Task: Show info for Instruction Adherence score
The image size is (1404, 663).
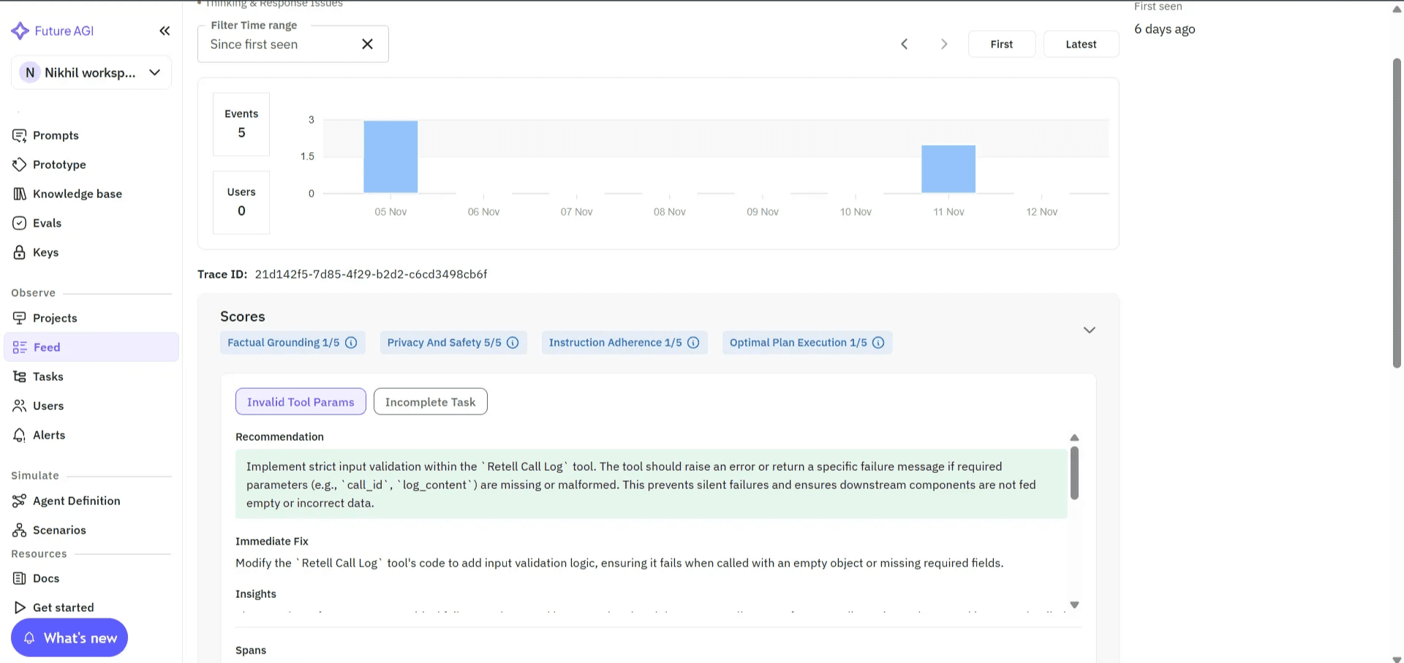Action: click(x=693, y=343)
